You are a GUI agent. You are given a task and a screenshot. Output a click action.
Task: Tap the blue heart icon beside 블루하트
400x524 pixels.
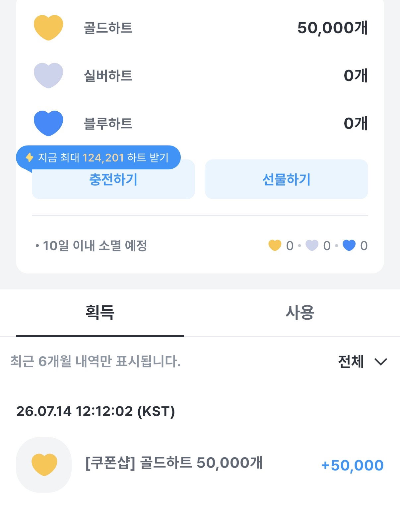point(48,123)
